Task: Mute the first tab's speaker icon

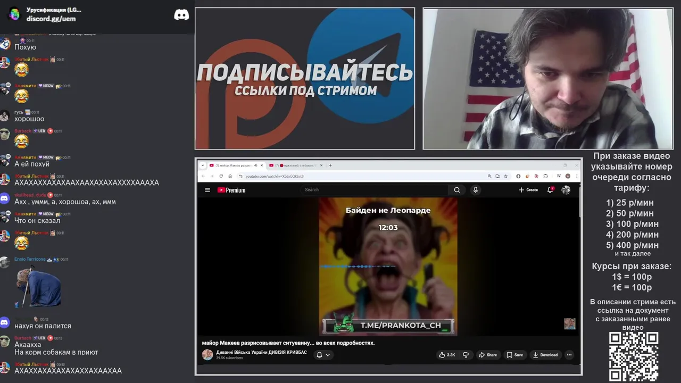Action: (x=255, y=165)
